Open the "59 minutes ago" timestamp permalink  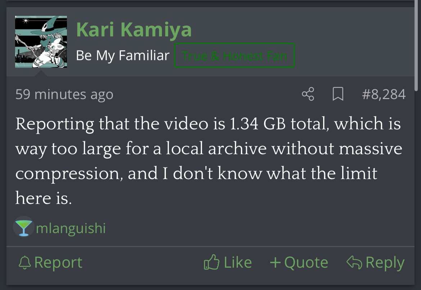[64, 94]
